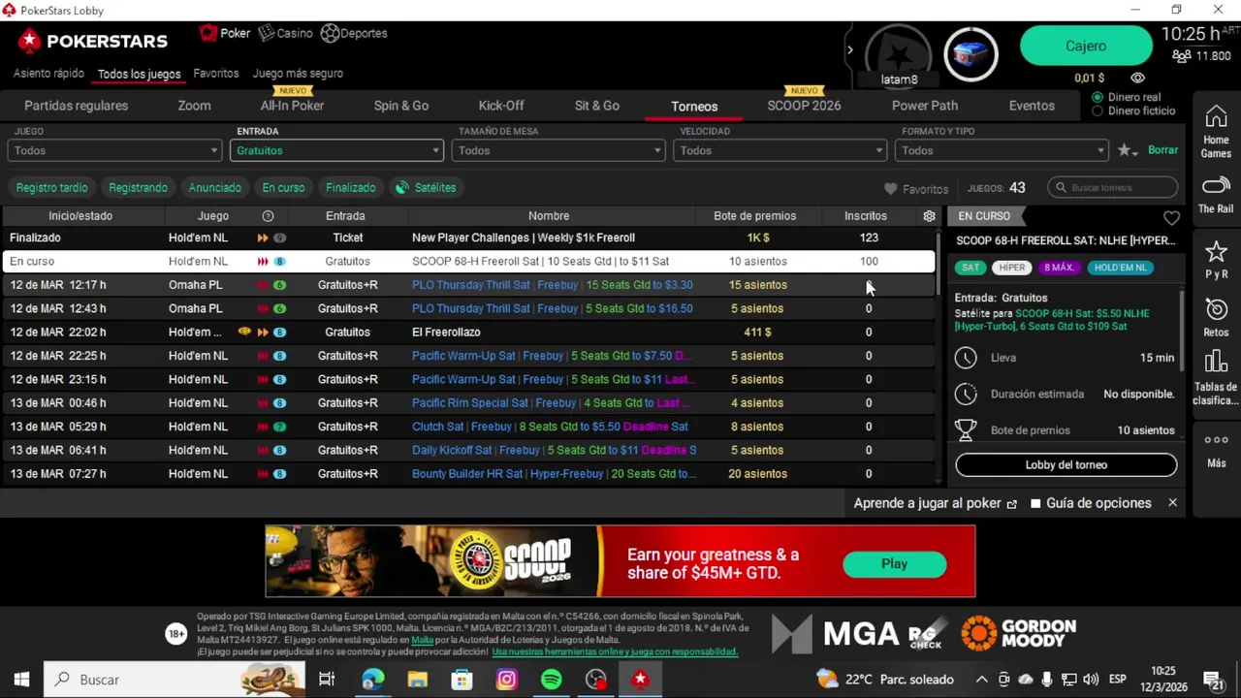Screen dimensions: 1241x698
Task: Open Spotify from taskbar
Action: [x=551, y=680]
